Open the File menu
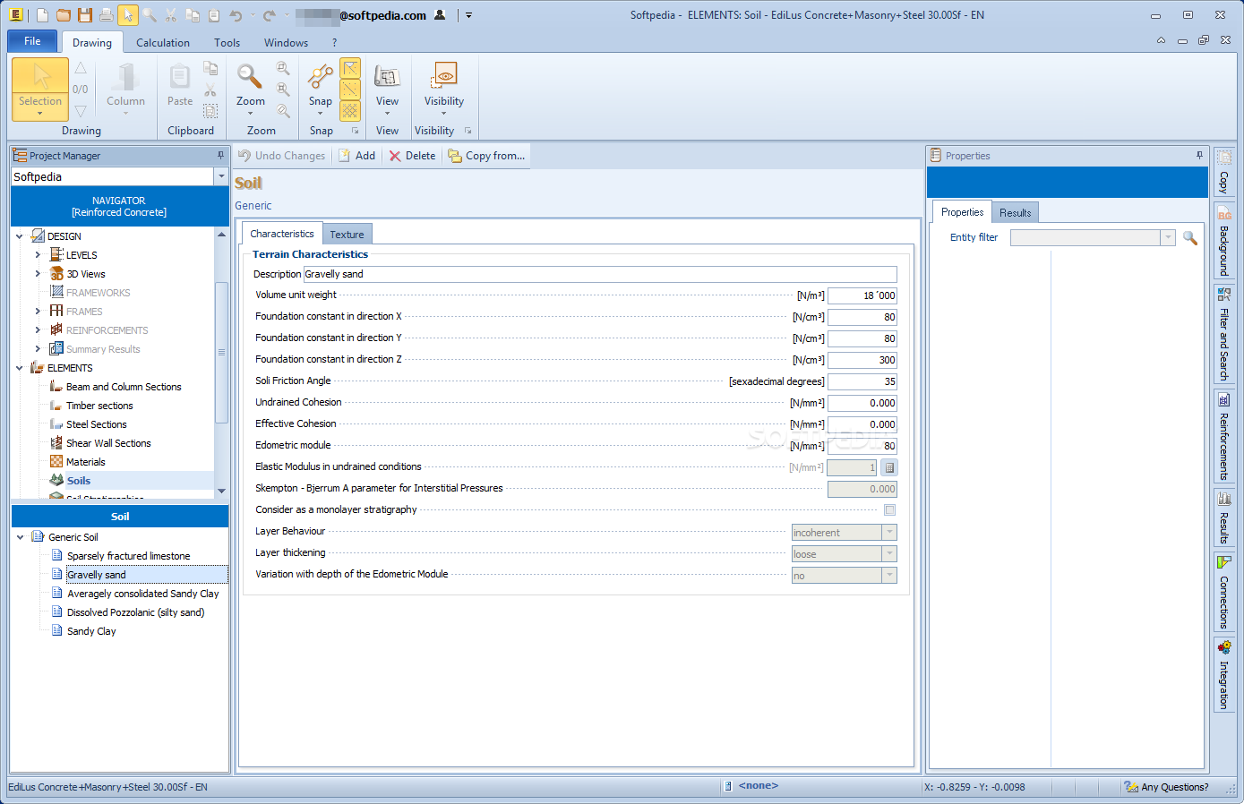The width and height of the screenshot is (1244, 804). 32,41
